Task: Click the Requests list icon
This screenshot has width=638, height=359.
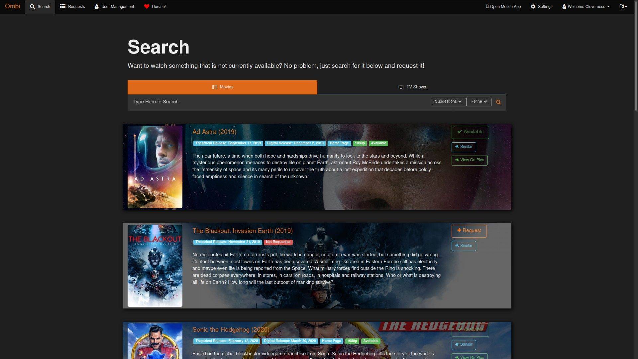Action: click(63, 7)
